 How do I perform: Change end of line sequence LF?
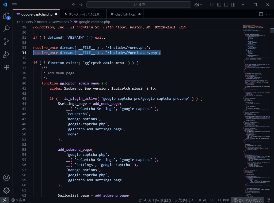(x=212, y=200)
